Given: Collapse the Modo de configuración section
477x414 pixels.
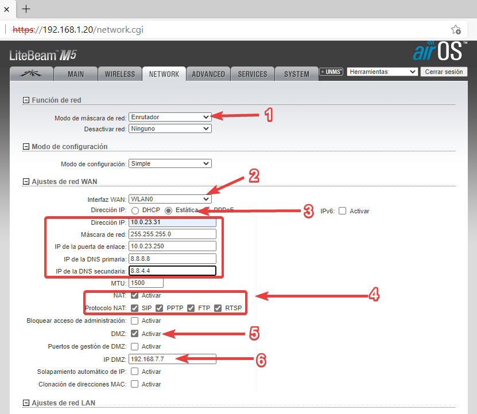Looking at the screenshot, I should tap(26, 147).
